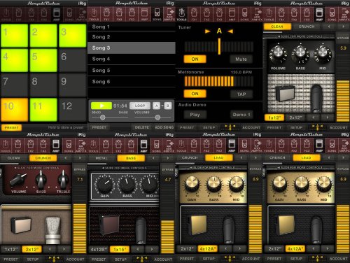The width and height of the screenshot is (350, 263).
Task: Open TOOLS icon on the BASS amp screen
Action: [93, 145]
